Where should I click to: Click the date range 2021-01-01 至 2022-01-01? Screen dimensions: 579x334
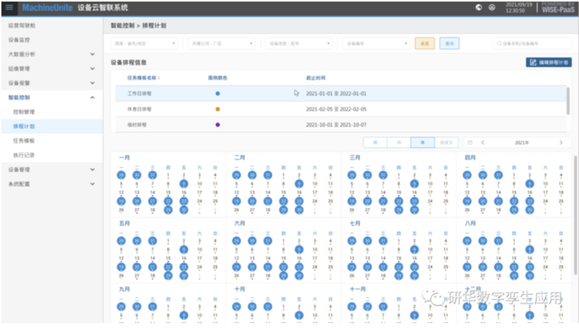pos(336,94)
